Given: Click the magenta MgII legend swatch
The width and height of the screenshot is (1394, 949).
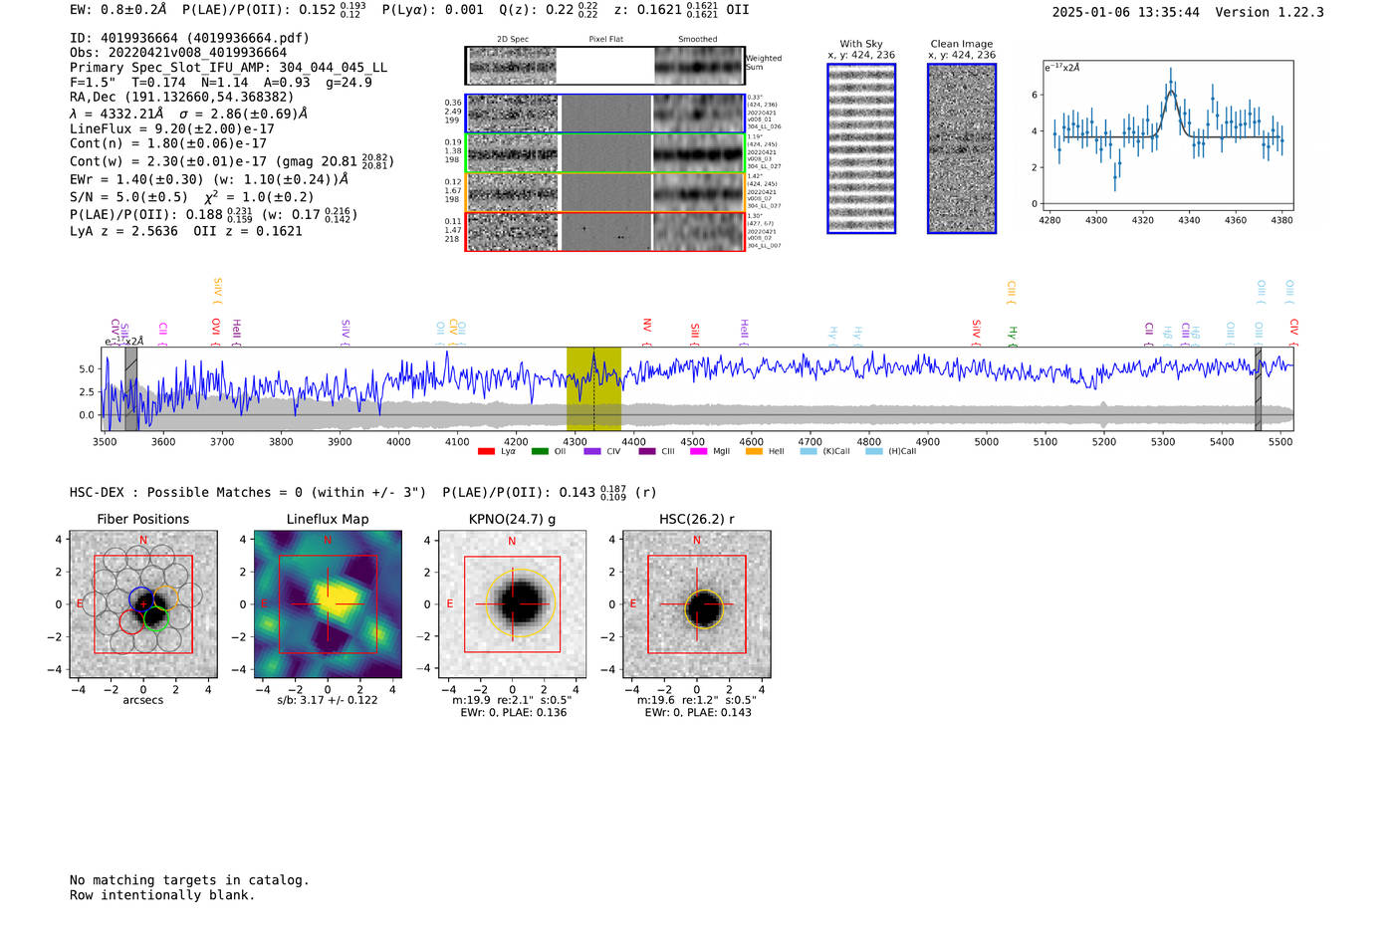Looking at the screenshot, I should [698, 451].
